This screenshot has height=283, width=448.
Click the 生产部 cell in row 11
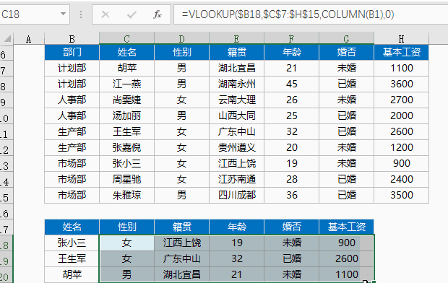coord(72,131)
